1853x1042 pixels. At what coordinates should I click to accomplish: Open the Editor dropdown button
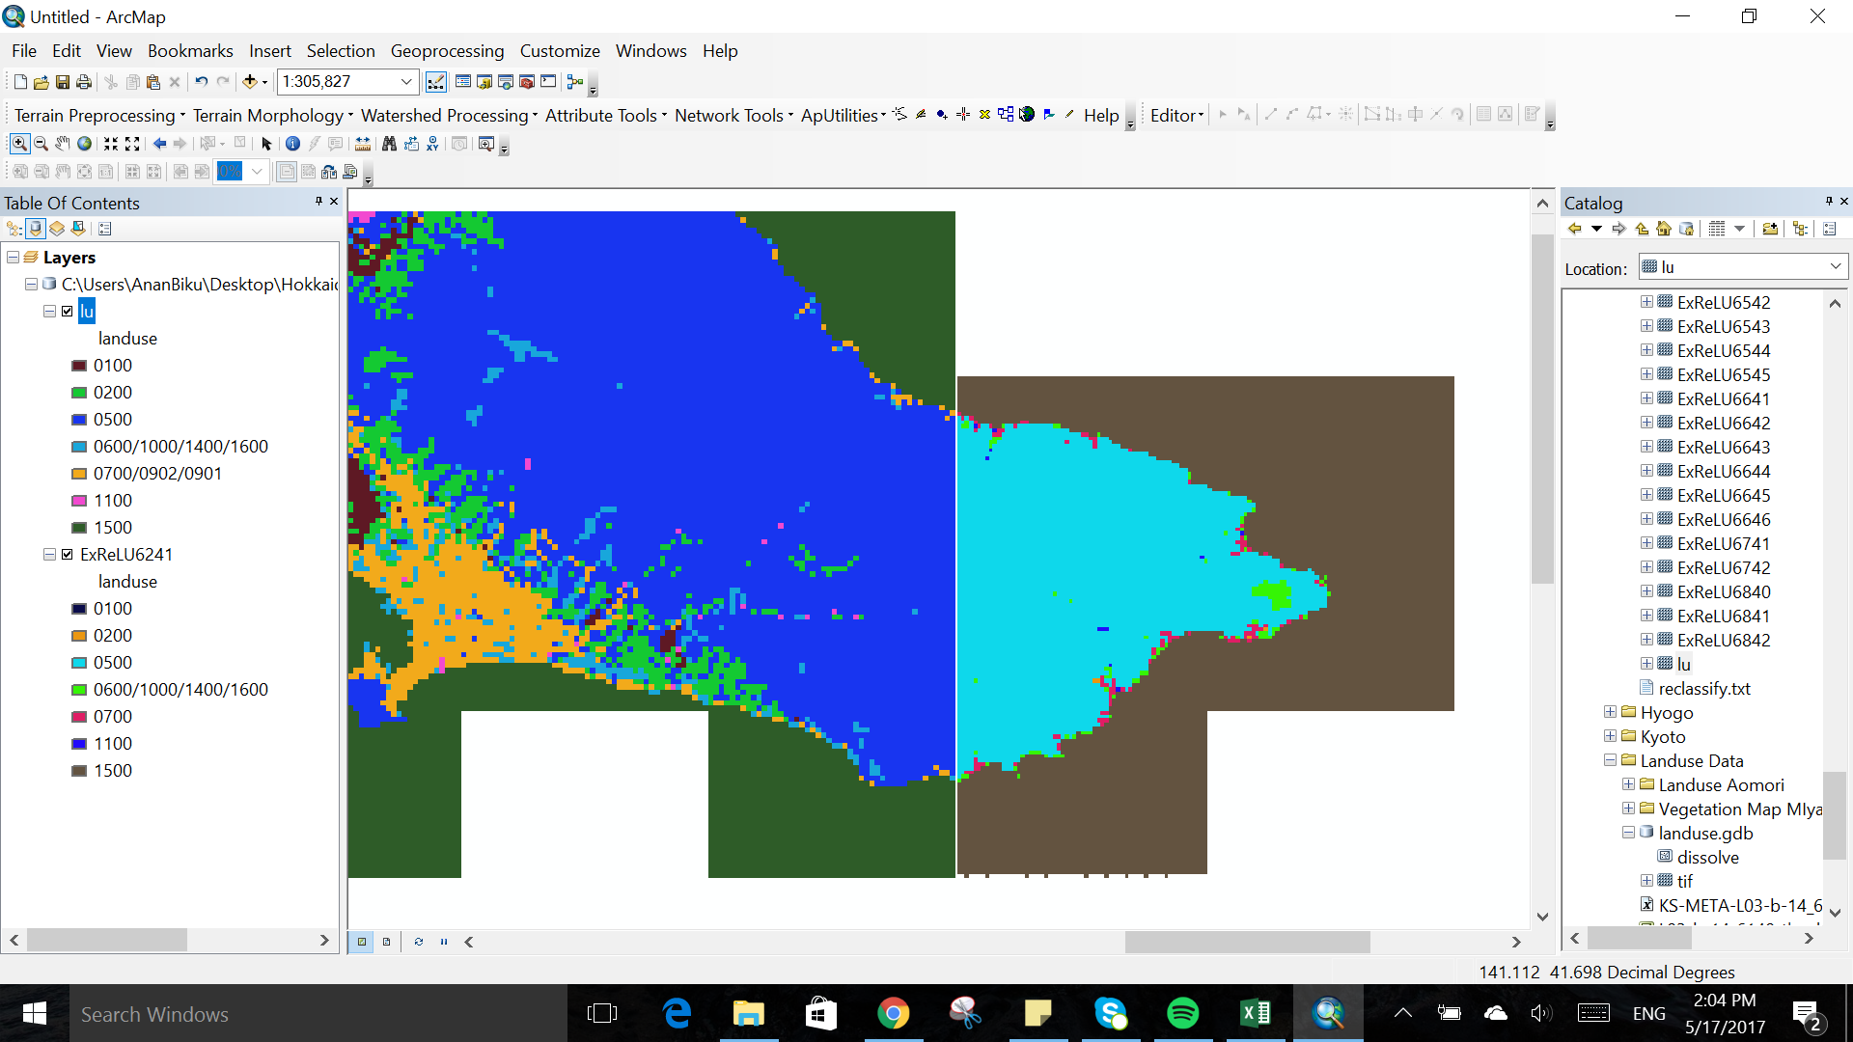tap(1176, 116)
